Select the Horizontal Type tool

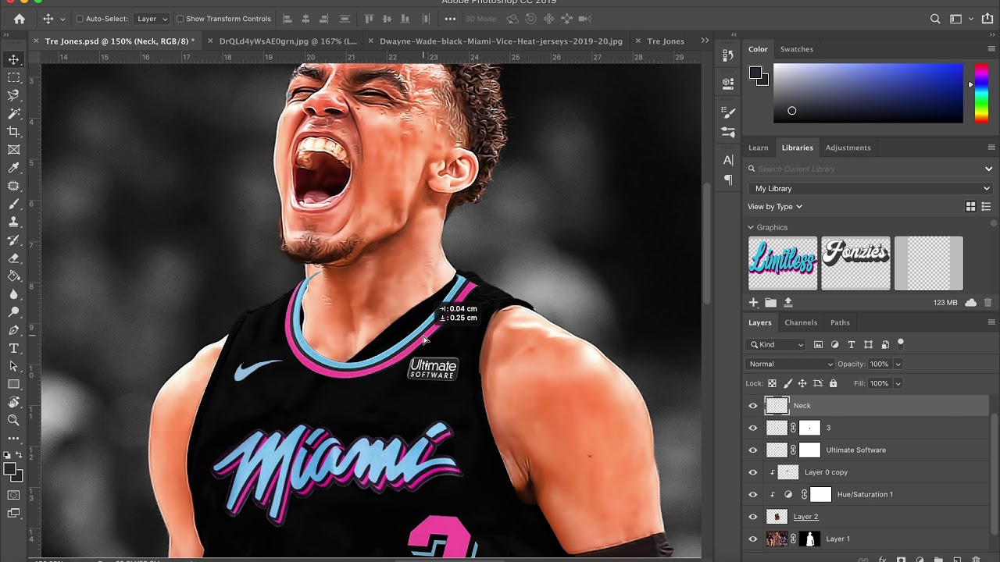pyautogui.click(x=13, y=348)
